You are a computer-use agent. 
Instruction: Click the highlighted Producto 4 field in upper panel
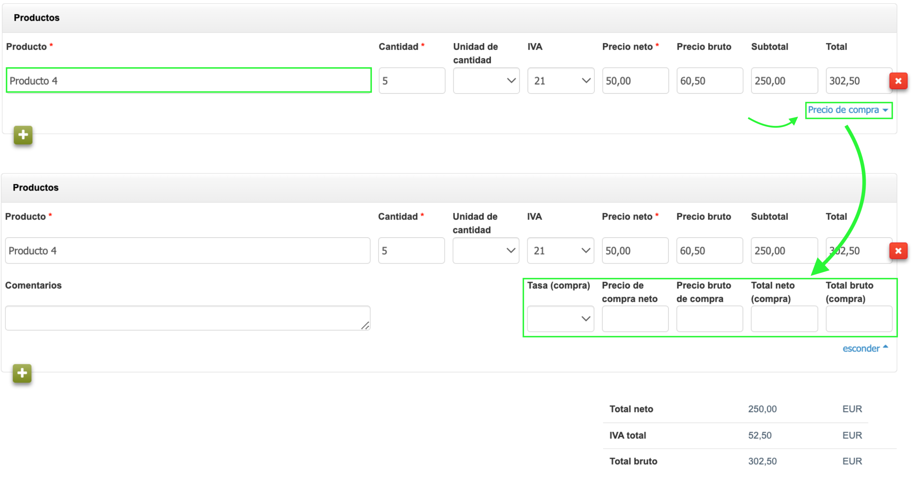pos(189,81)
